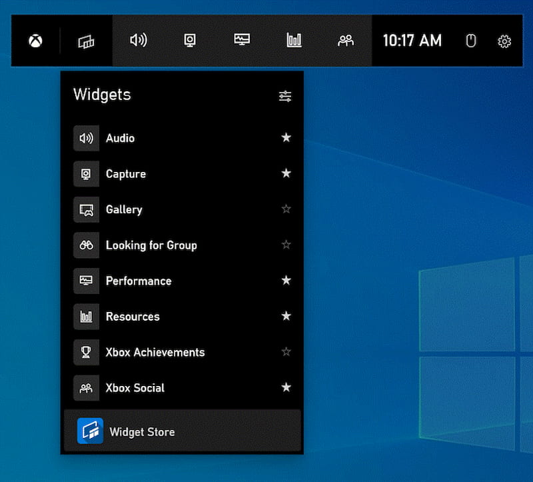The height and width of the screenshot is (482, 533).
Task: Unfavorite the Resources widget star
Action: point(286,316)
